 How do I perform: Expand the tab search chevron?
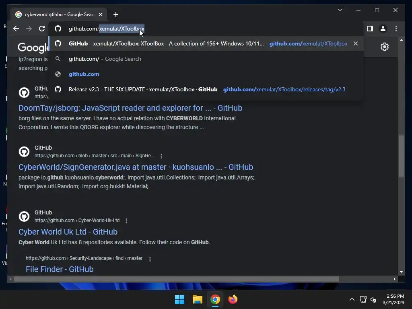(340, 10)
